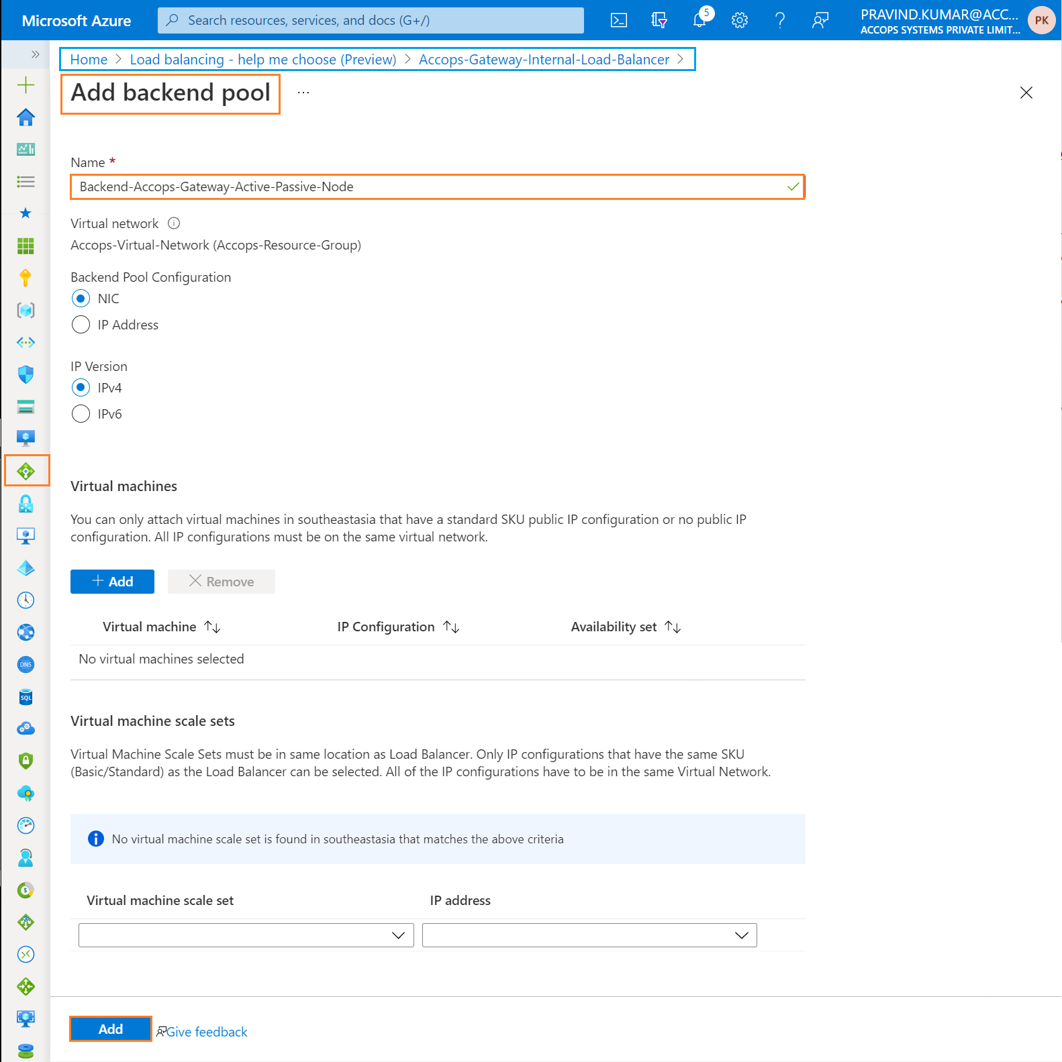Open the ellipsis more options menu
Viewport: 1062px width, 1062px height.
[303, 93]
